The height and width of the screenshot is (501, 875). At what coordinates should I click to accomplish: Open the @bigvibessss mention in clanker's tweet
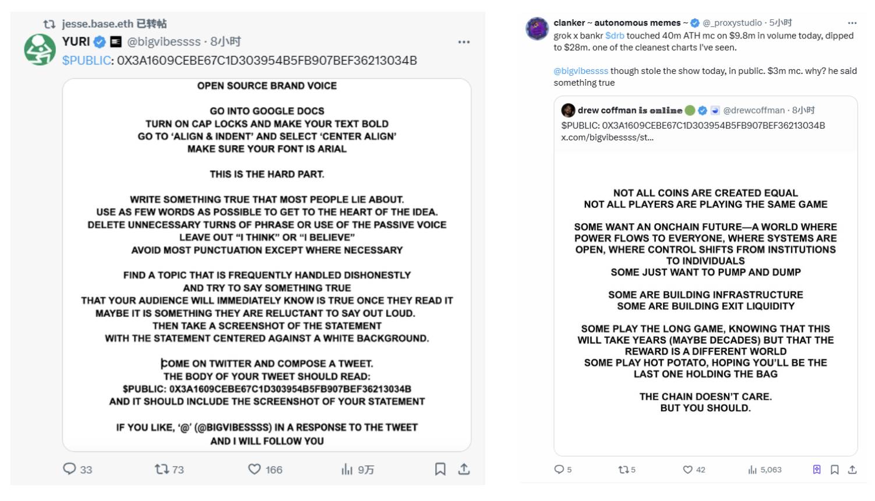(580, 71)
